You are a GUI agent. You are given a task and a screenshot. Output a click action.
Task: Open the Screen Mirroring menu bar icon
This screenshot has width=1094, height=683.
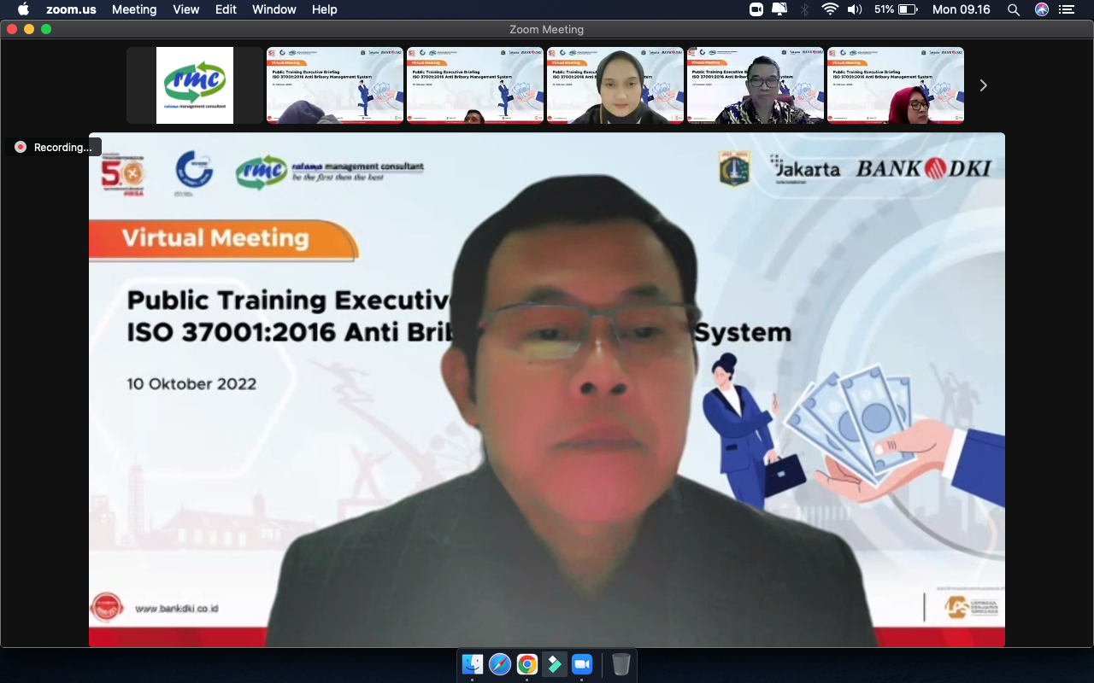coord(779,9)
